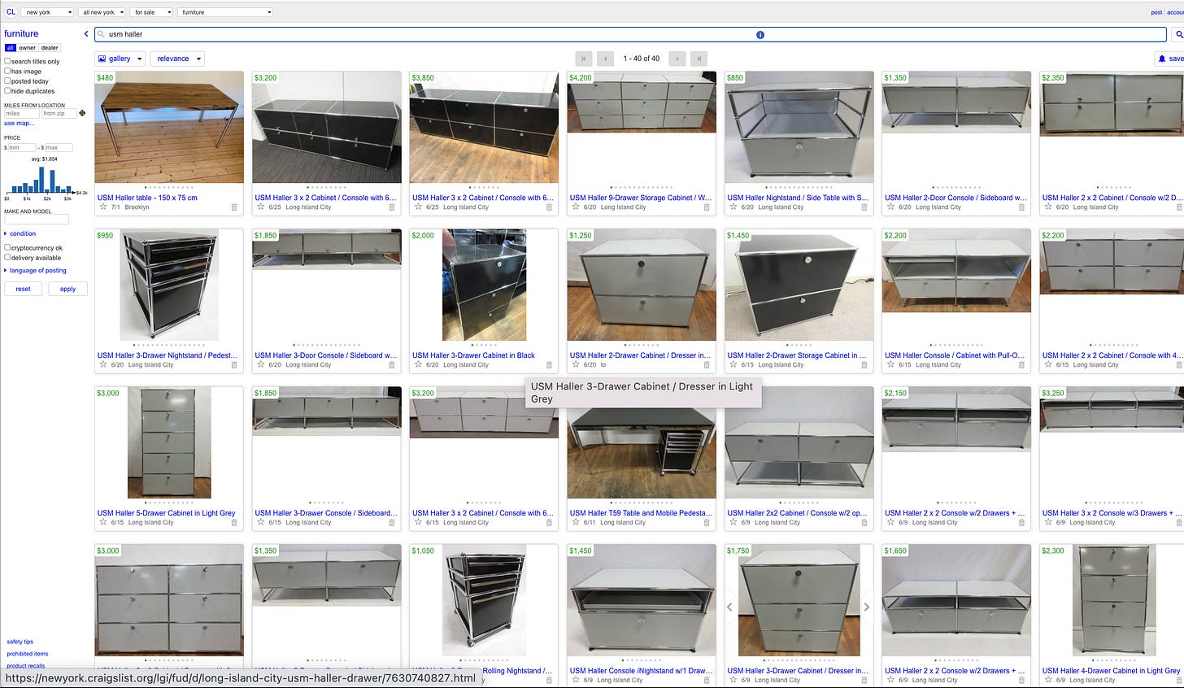Show previous photo on $1,750 cabinet
This screenshot has width=1184, height=688.
pos(729,607)
